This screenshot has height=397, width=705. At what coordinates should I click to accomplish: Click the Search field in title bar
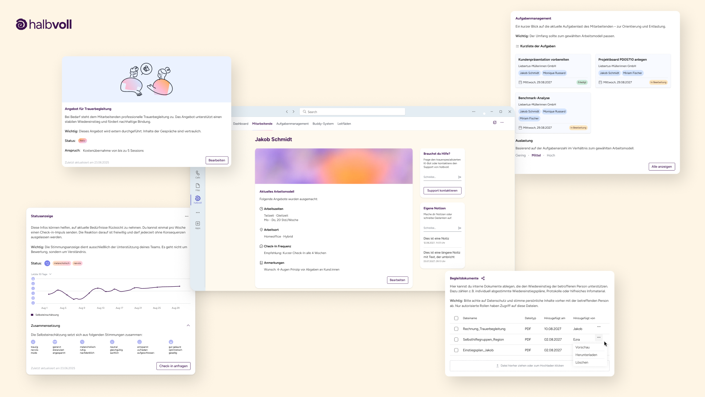352,112
